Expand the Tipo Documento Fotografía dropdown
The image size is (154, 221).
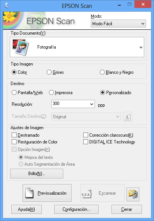(77, 47)
